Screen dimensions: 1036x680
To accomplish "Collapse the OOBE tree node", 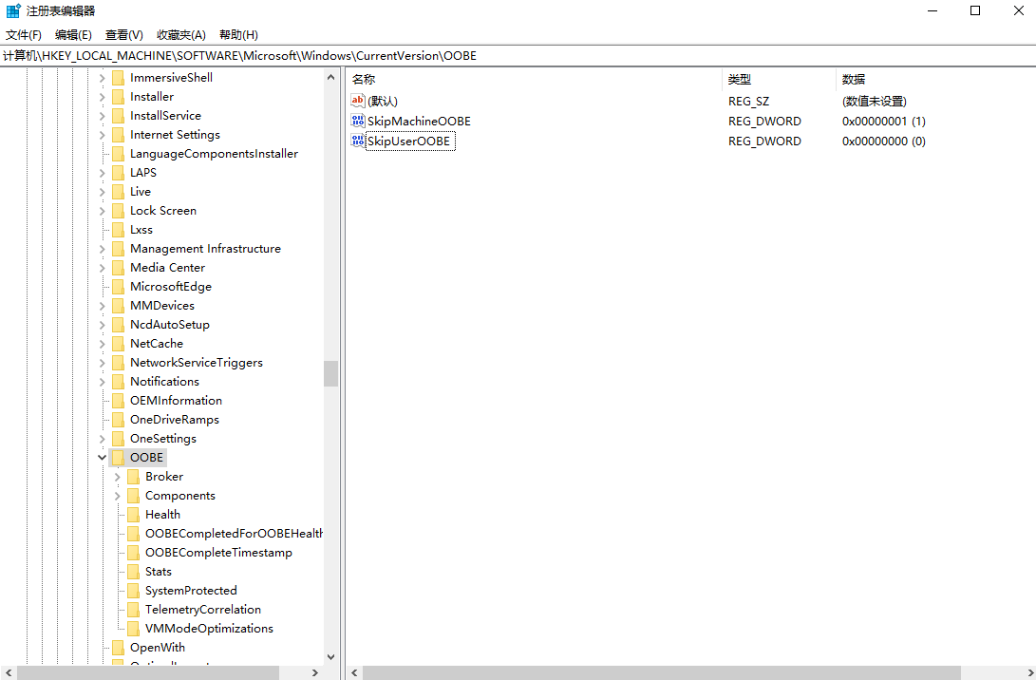I will click(x=103, y=458).
